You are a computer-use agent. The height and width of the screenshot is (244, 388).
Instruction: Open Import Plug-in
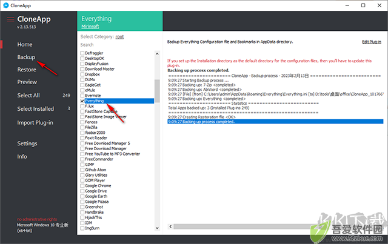(x=35, y=123)
